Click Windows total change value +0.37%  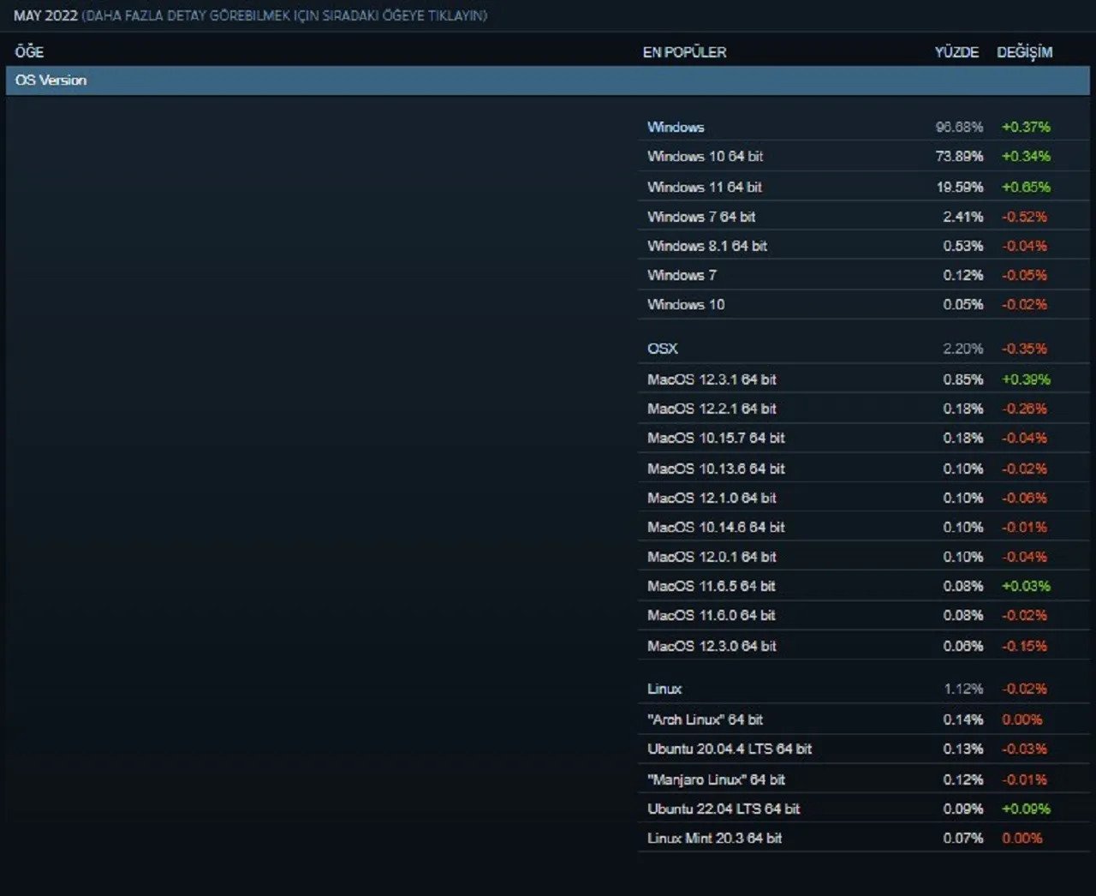[x=1026, y=127]
